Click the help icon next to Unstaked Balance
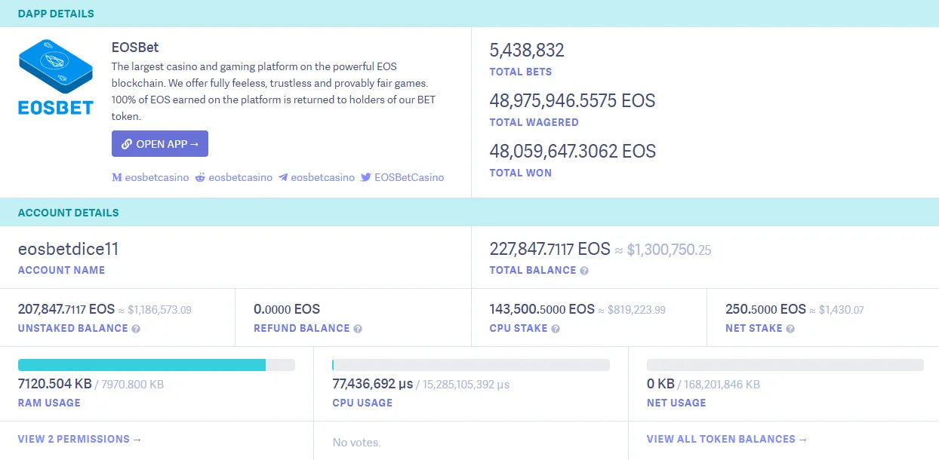This screenshot has width=939, height=460. click(136, 329)
